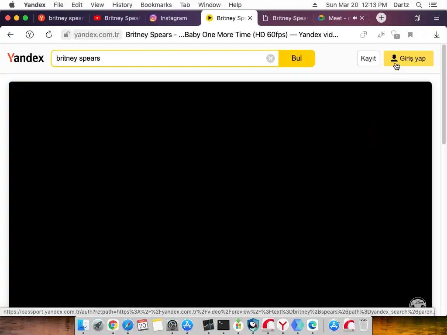
Task: Open Safari from the dock
Action: 128,325
